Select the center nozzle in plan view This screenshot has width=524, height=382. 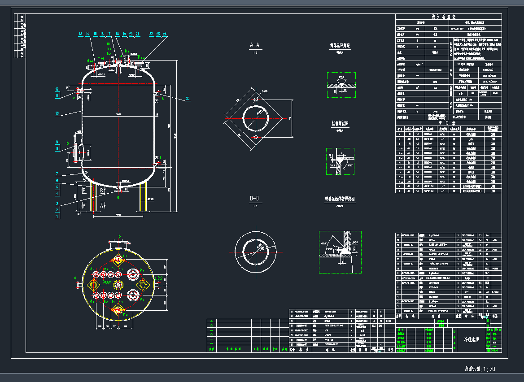(118, 285)
